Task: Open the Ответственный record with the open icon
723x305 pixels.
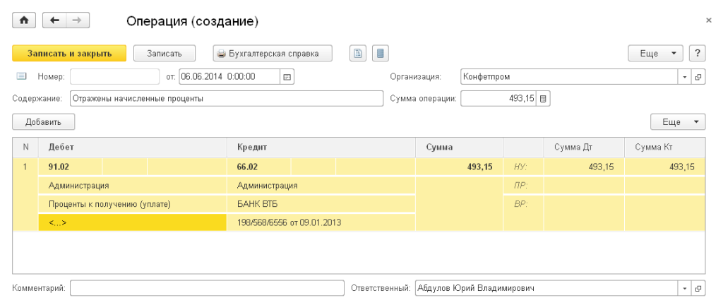Action: click(698, 289)
